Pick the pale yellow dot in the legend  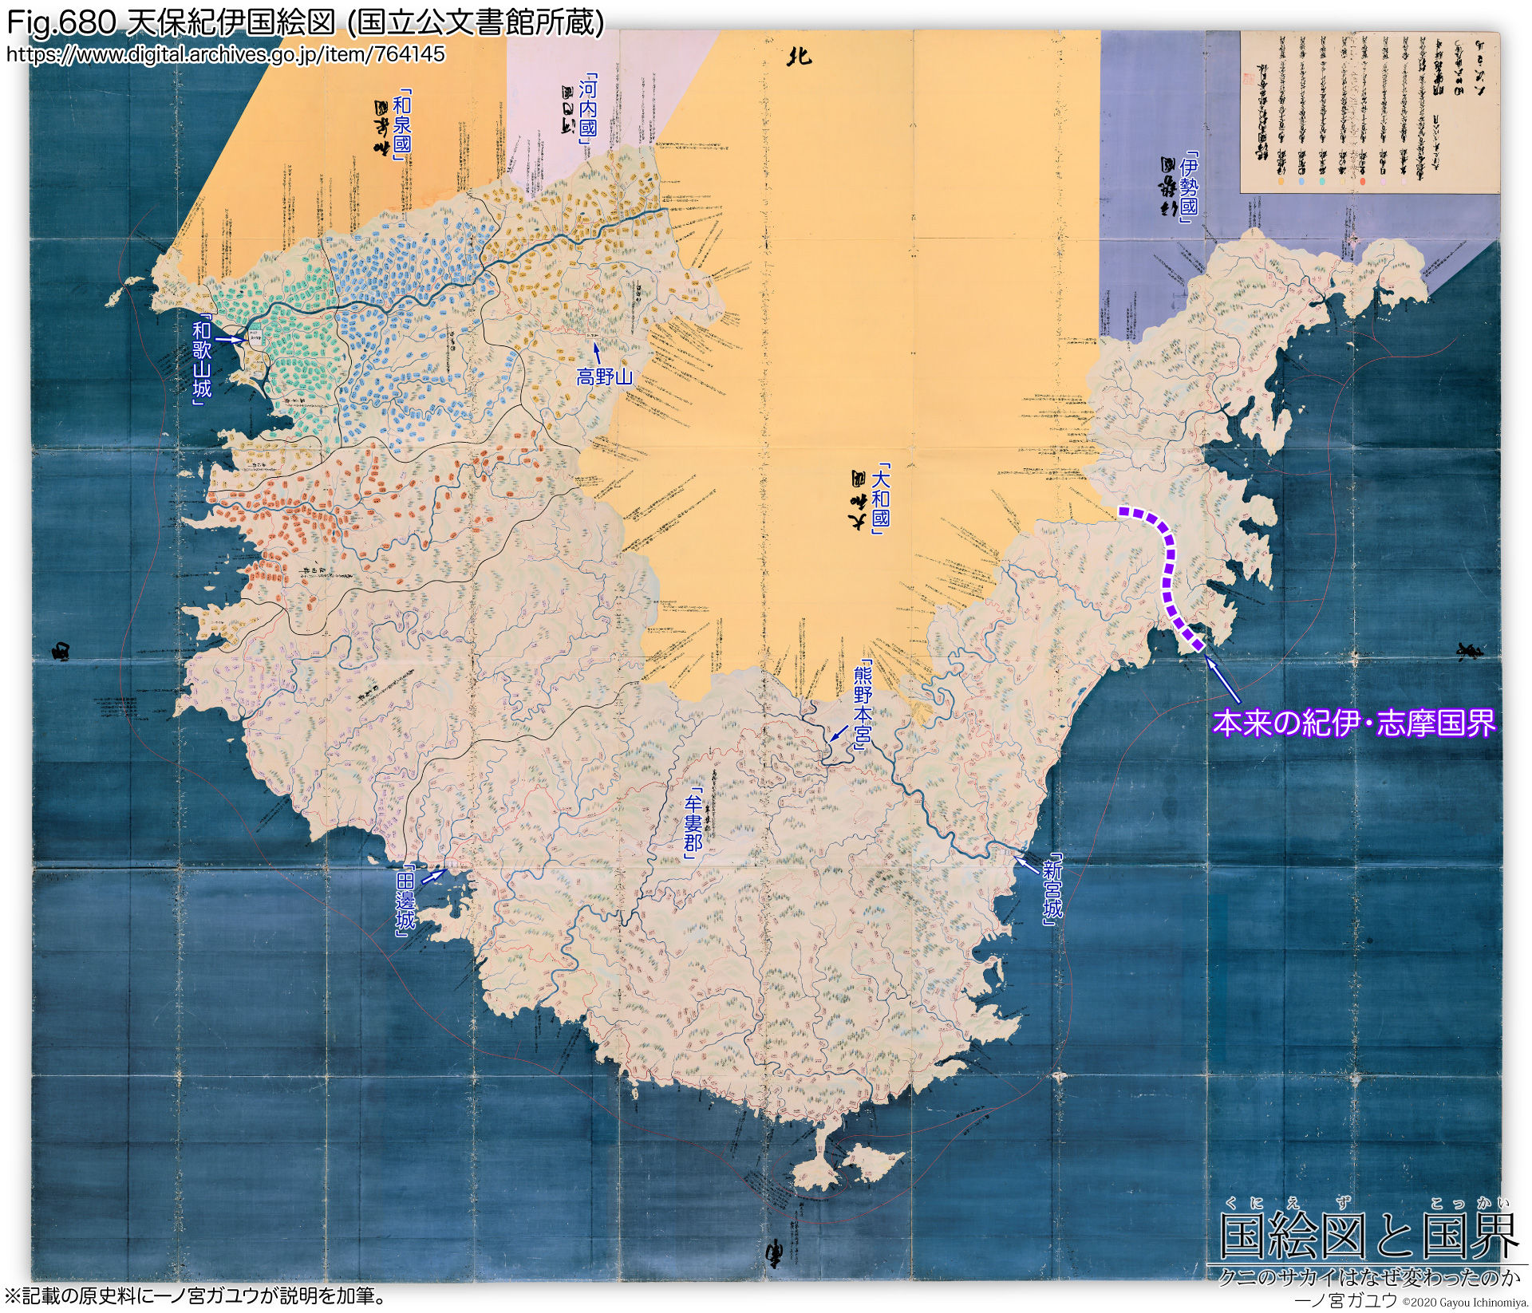(x=1342, y=181)
